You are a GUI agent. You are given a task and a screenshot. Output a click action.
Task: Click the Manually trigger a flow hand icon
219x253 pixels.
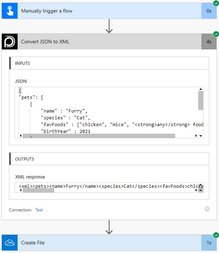(9, 11)
